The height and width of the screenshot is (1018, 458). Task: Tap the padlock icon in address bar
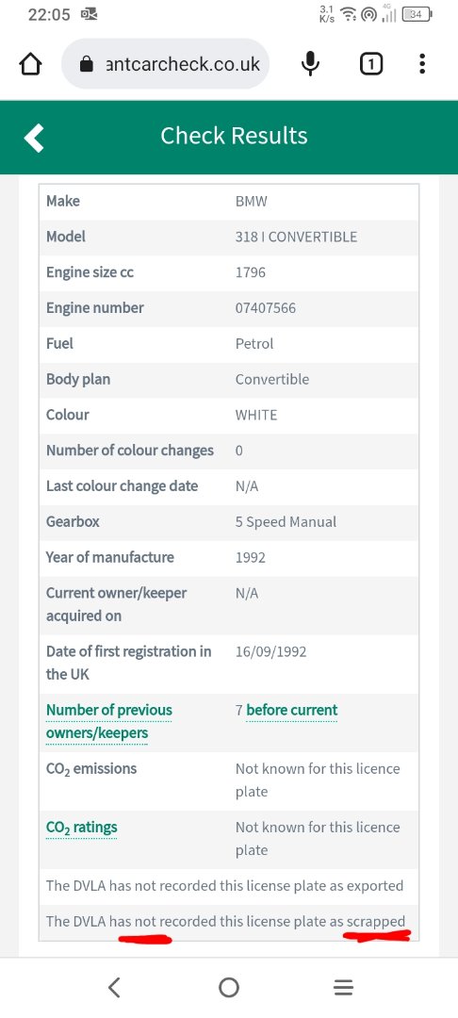click(87, 64)
